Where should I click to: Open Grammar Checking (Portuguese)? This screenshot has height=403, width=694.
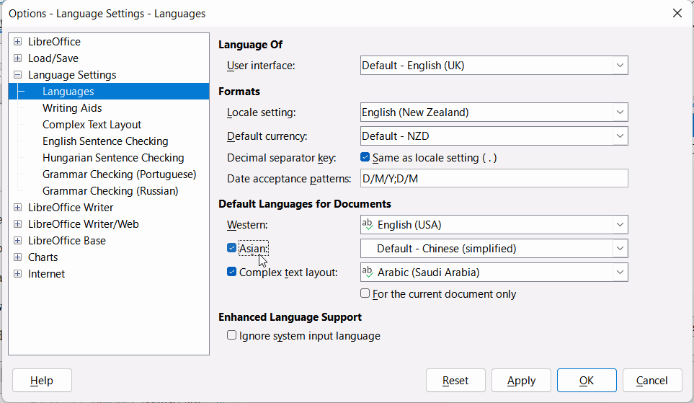pos(120,174)
